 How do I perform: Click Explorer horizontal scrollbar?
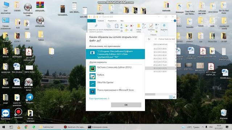(x=150, y=94)
